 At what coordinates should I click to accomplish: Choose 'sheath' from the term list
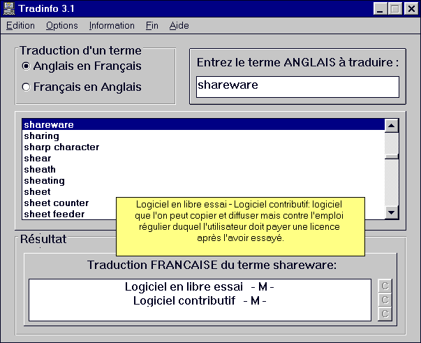[40, 170]
